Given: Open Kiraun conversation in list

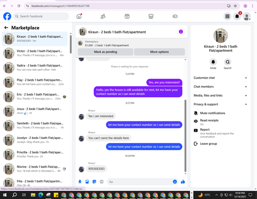Looking at the screenshot, I should click(35, 39).
